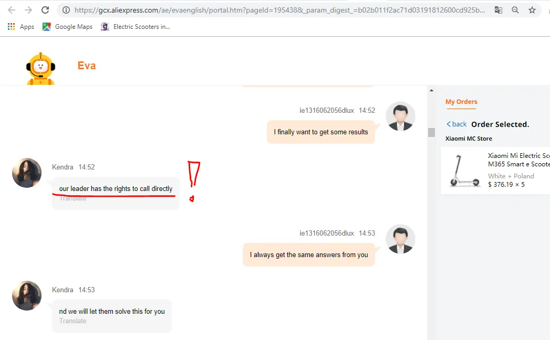Image resolution: width=550 pixels, height=340 pixels.
Task: Click the browser reload button
Action: click(x=45, y=10)
